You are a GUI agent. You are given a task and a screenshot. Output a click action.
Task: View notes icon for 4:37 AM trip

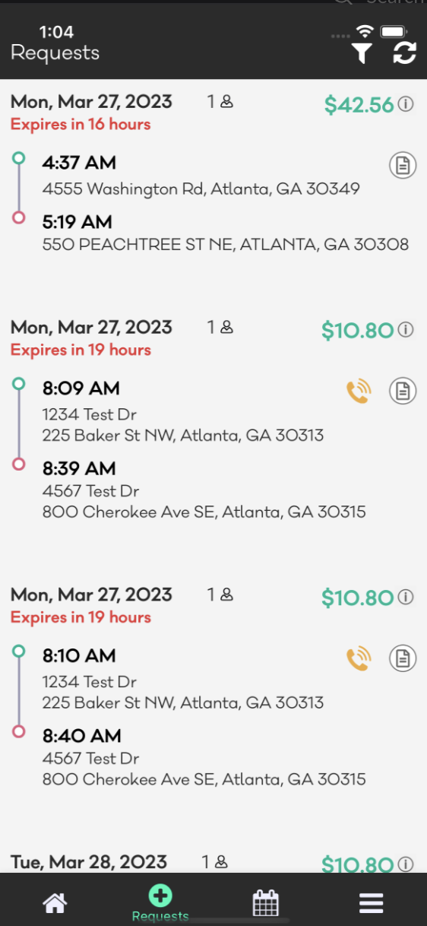click(x=403, y=164)
